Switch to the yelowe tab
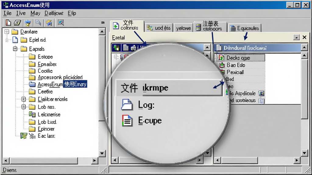Image resolution: width=312 pixels, height=175 pixels. pos(183,28)
